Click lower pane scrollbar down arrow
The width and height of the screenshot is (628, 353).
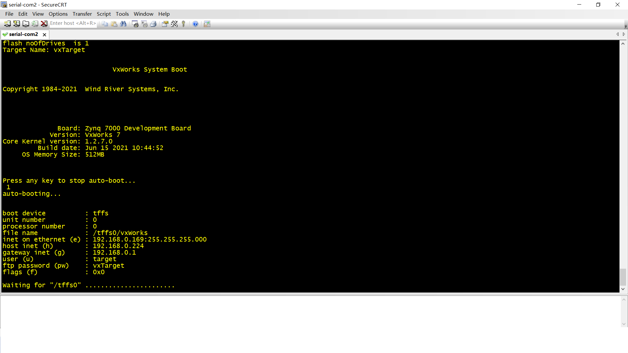click(x=624, y=324)
